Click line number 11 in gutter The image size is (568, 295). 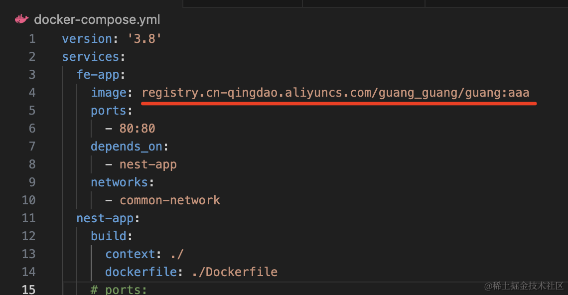[x=28, y=218]
